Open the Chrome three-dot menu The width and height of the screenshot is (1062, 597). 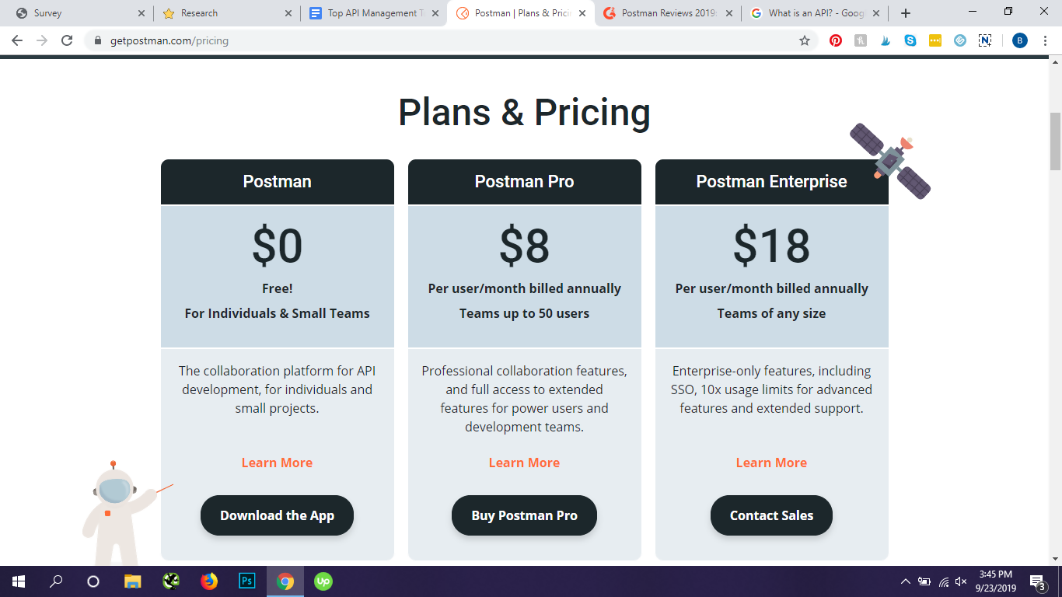point(1046,40)
